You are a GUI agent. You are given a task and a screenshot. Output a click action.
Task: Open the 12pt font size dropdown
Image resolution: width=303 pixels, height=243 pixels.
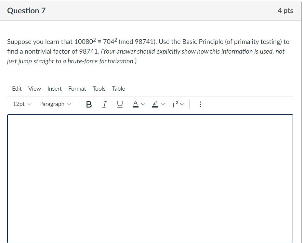22,104
